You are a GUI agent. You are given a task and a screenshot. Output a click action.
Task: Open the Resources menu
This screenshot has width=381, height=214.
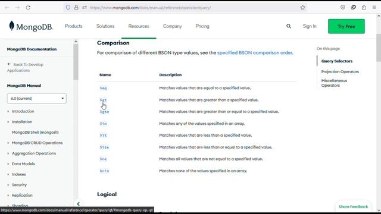139,26
